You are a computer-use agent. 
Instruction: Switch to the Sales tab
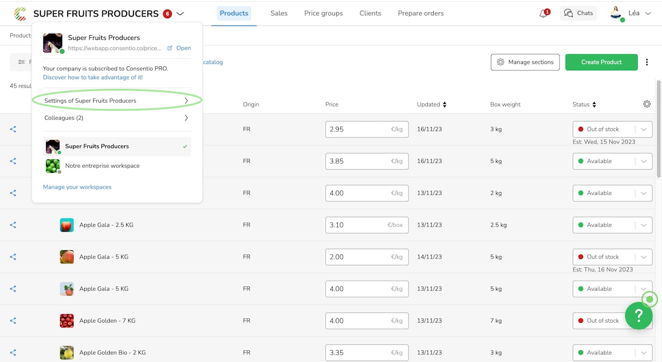[279, 13]
